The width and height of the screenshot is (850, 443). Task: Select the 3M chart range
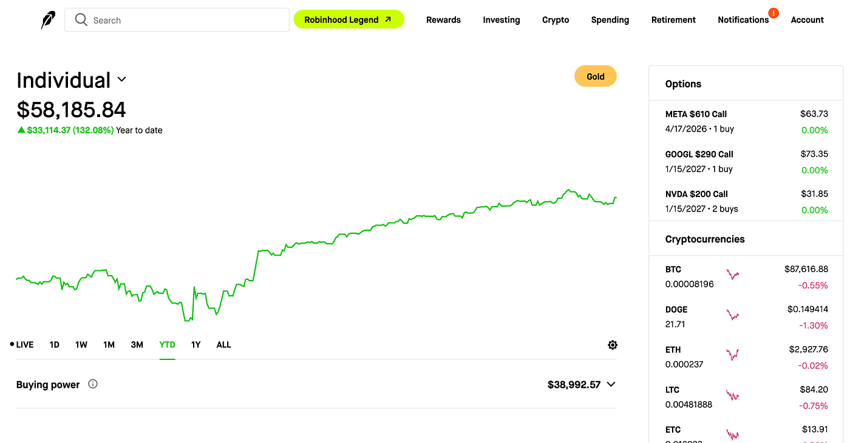(137, 345)
